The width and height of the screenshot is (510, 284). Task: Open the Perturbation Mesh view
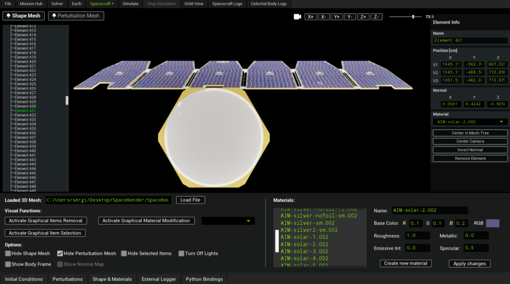tap(76, 16)
